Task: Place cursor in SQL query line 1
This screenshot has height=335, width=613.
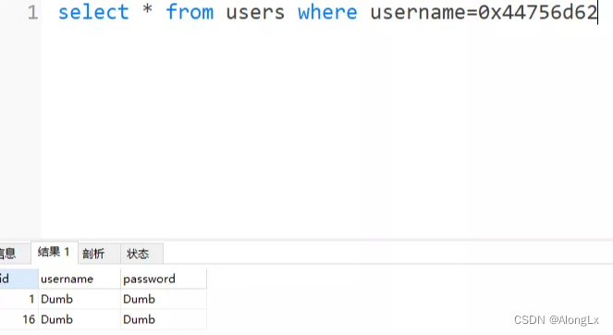Action: pos(327,12)
